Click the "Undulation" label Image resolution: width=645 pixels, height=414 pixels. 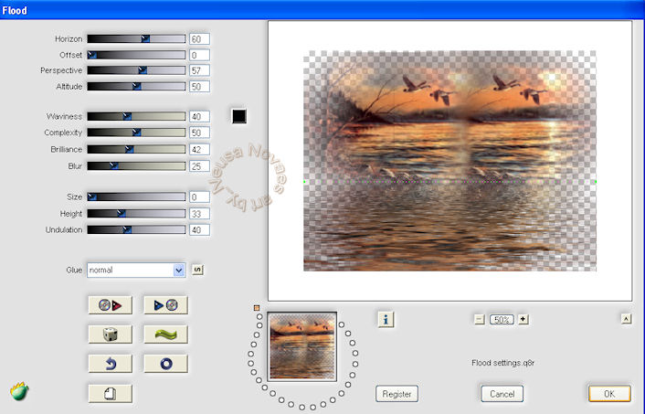click(x=64, y=229)
